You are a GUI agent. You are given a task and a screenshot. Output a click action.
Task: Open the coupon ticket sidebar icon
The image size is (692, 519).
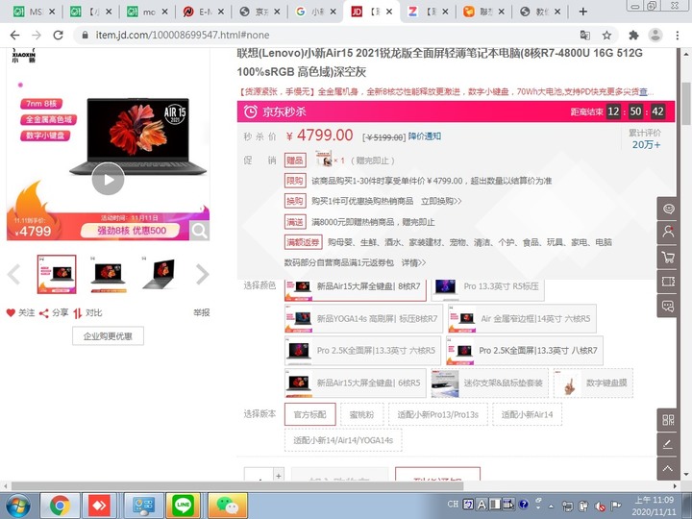668,281
